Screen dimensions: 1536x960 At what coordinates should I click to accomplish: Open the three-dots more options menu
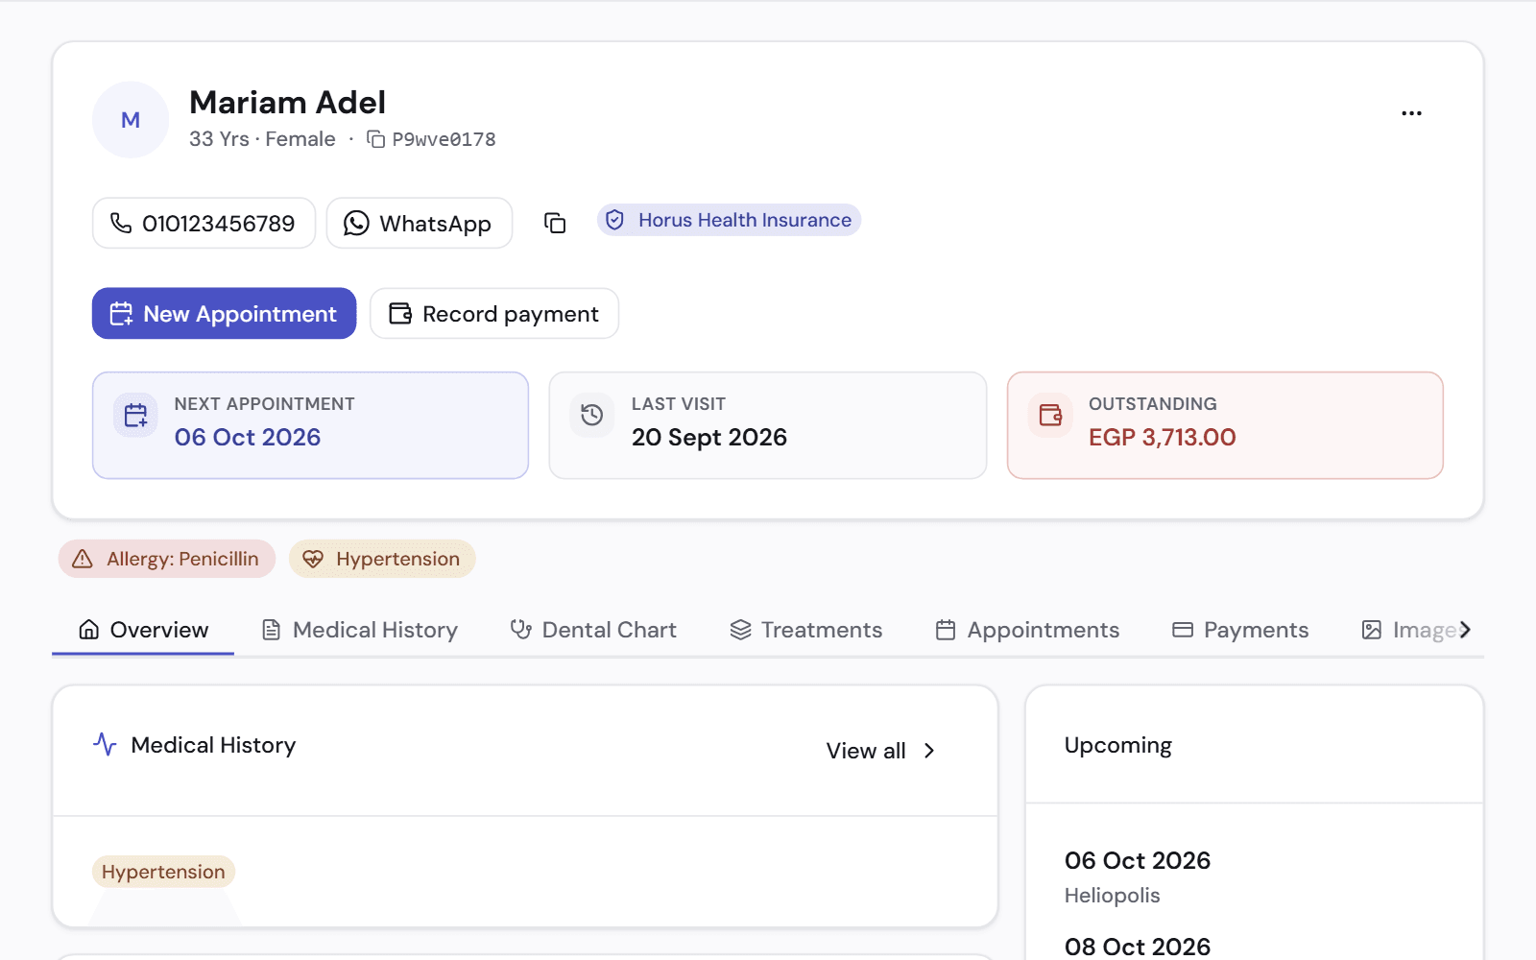pyautogui.click(x=1411, y=113)
